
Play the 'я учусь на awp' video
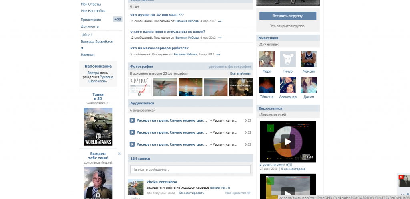point(287,141)
